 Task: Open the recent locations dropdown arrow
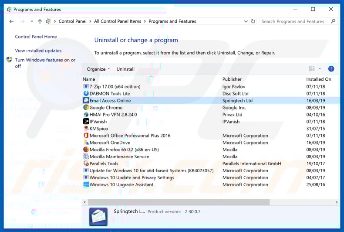tap(32, 21)
